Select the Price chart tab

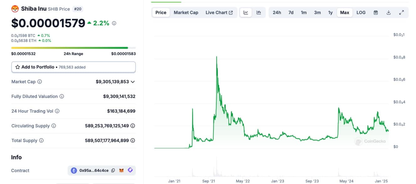[161, 13]
